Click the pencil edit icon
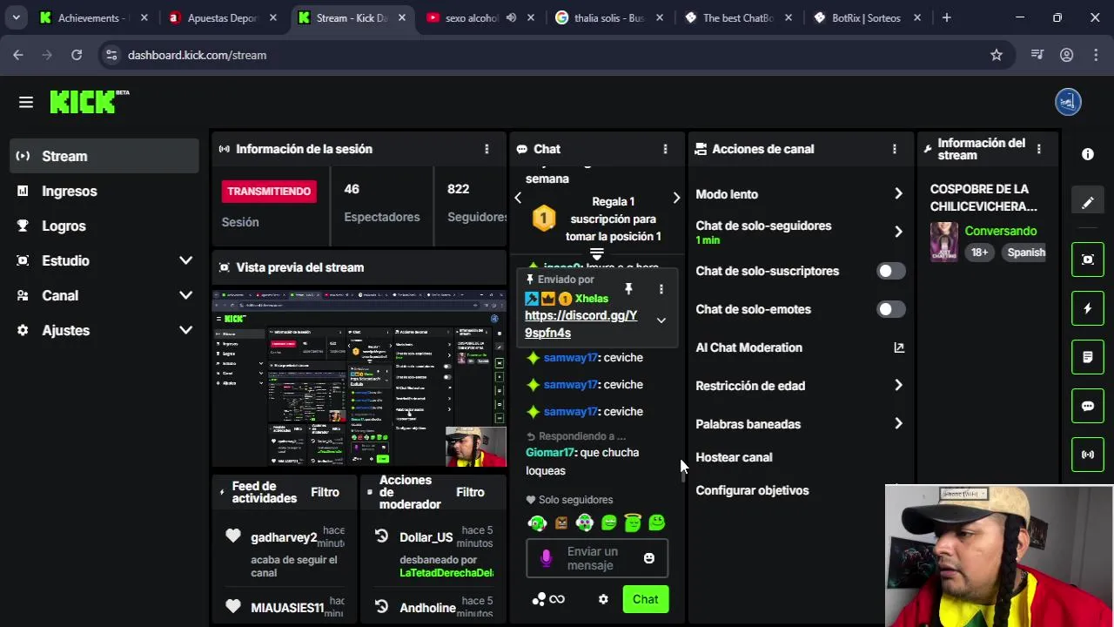This screenshot has height=627, width=1114. [1088, 203]
